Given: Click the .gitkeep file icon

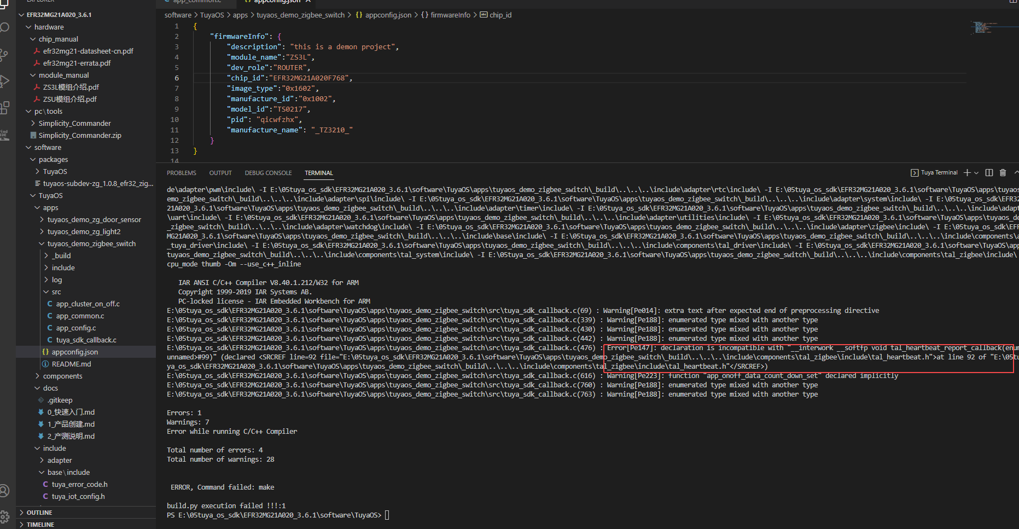Looking at the screenshot, I should click(41, 400).
